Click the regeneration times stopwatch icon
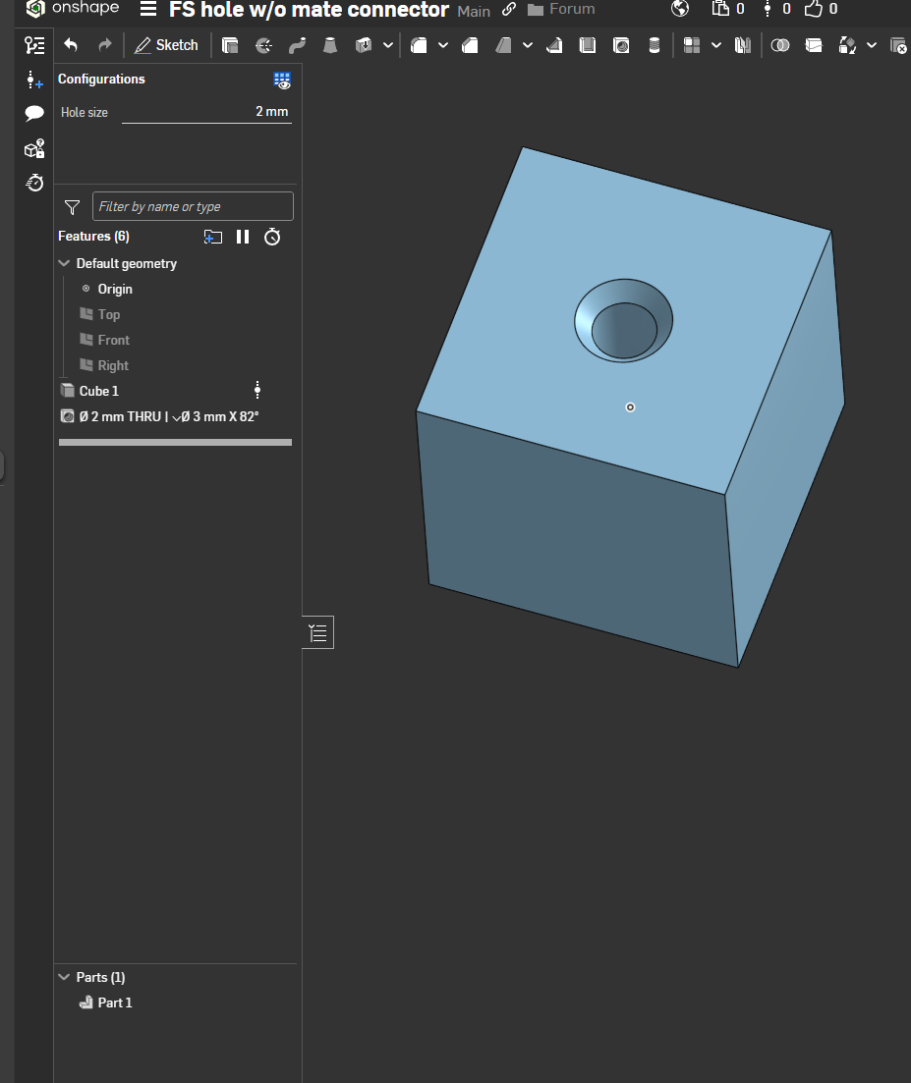 pyautogui.click(x=272, y=237)
